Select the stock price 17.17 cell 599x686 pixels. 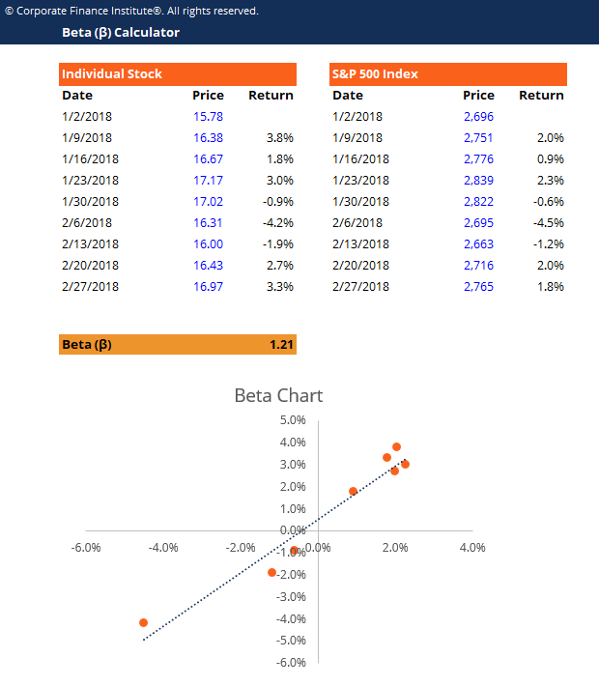(209, 181)
